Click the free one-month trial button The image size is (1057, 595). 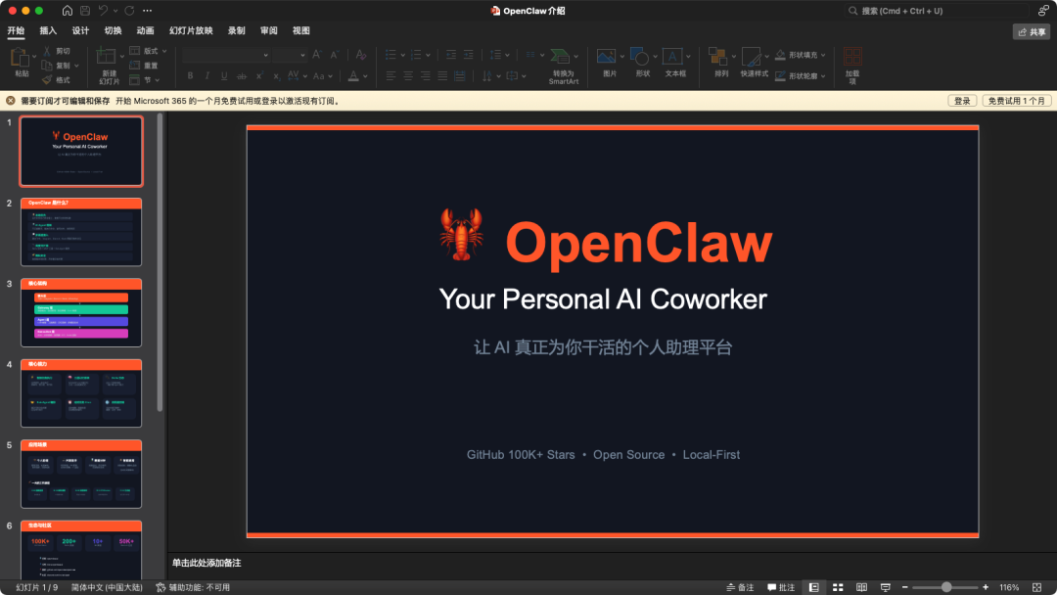(x=1017, y=101)
